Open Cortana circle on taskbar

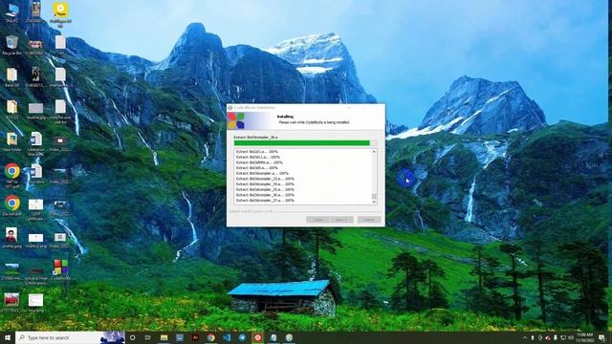132,337
